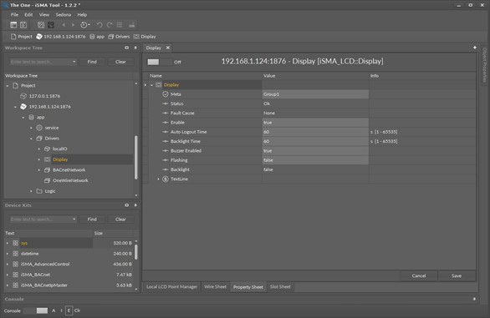This screenshot has height=318, width=490.
Task: Toggle the Console switch at the bottom
Action: pyautogui.click(x=36, y=310)
